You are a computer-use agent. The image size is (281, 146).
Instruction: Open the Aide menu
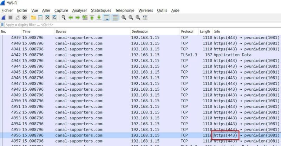point(175,11)
